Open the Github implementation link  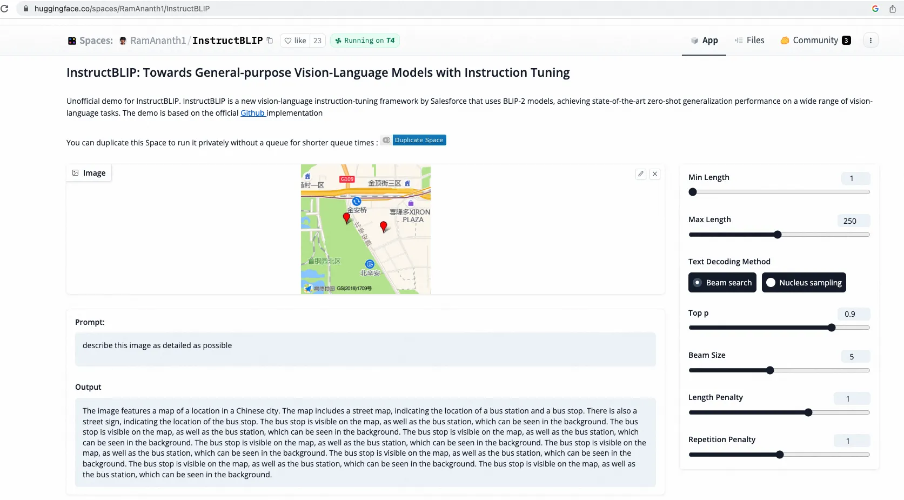252,113
